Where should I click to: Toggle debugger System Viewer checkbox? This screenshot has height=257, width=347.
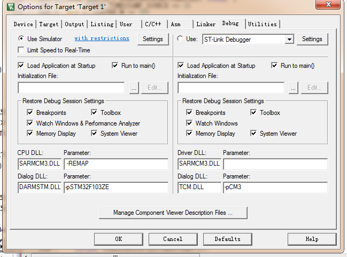(x=253, y=134)
